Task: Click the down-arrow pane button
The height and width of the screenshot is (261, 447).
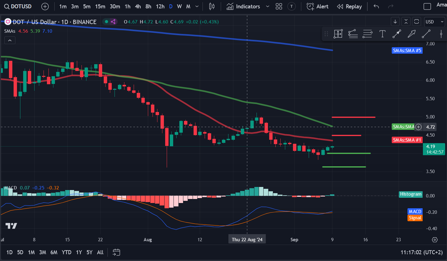Action: pyautogui.click(x=395, y=22)
